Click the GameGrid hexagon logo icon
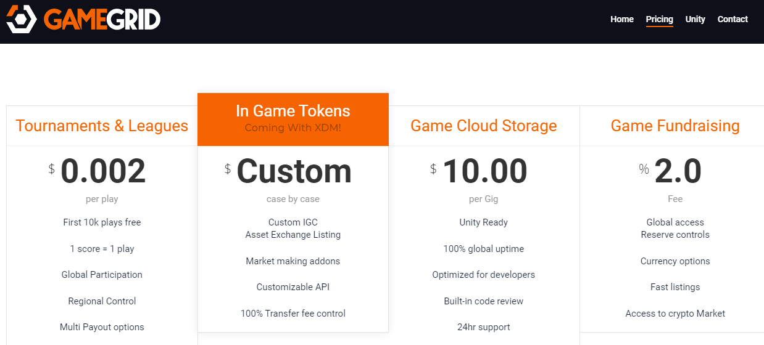The width and height of the screenshot is (764, 345). [22, 19]
